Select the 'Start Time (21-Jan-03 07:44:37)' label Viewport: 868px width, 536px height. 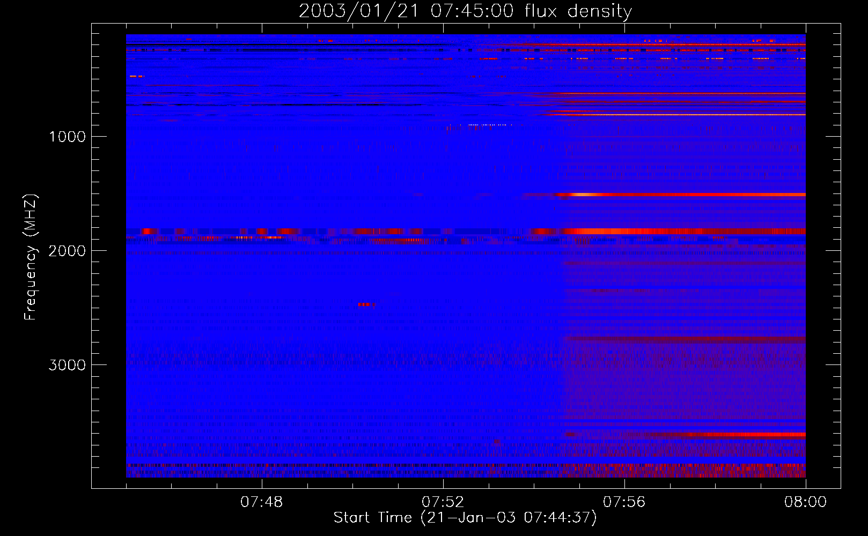click(465, 518)
